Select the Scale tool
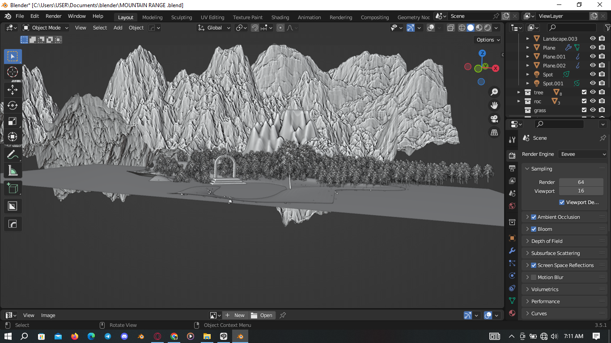The height and width of the screenshot is (343, 611). tap(13, 121)
